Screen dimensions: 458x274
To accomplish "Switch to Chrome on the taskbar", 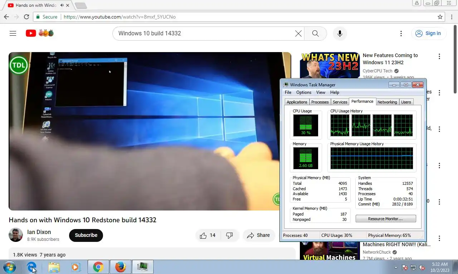I will click(98, 267).
